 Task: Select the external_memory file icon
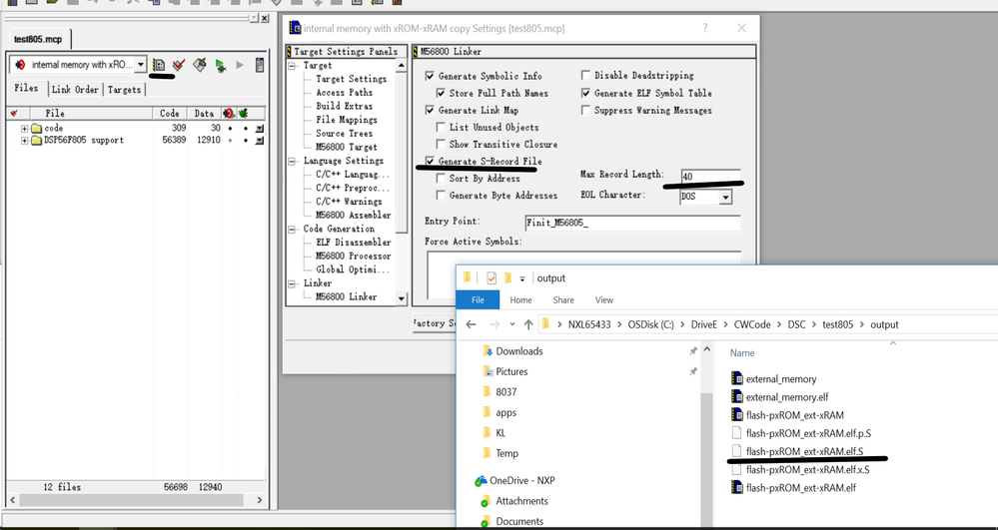[737, 378]
